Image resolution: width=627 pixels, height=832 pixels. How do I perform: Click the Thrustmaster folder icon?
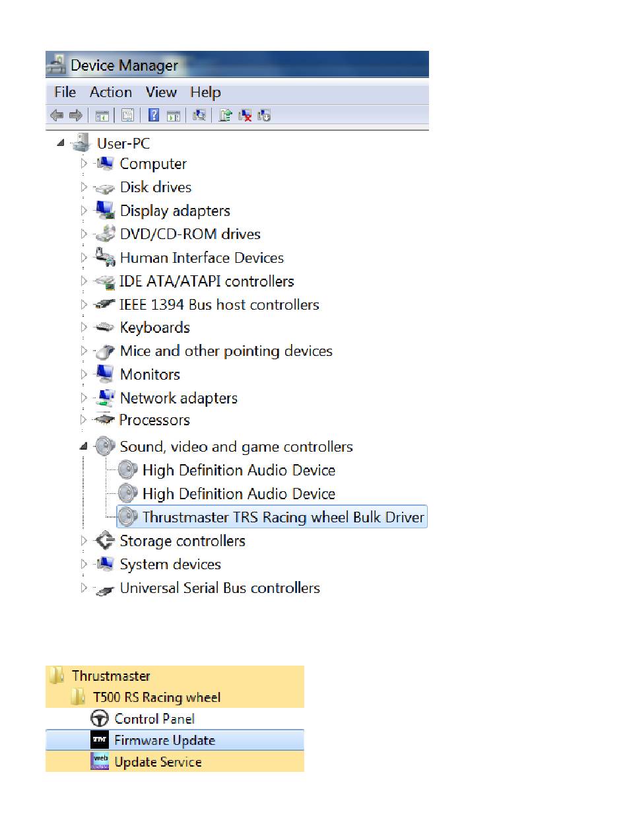[57, 676]
